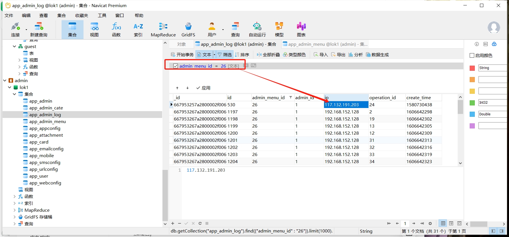The width and height of the screenshot is (509, 237).
Task: Switch to the app_admin_menu tab
Action: pos(325,44)
